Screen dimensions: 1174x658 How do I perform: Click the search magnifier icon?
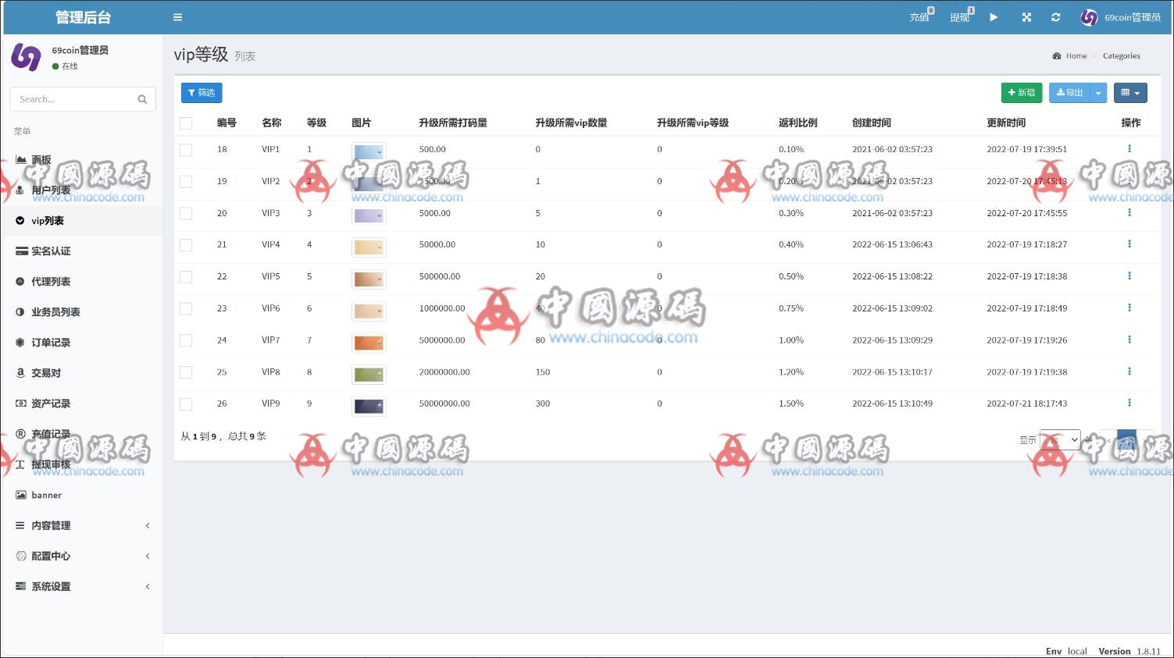coord(142,99)
